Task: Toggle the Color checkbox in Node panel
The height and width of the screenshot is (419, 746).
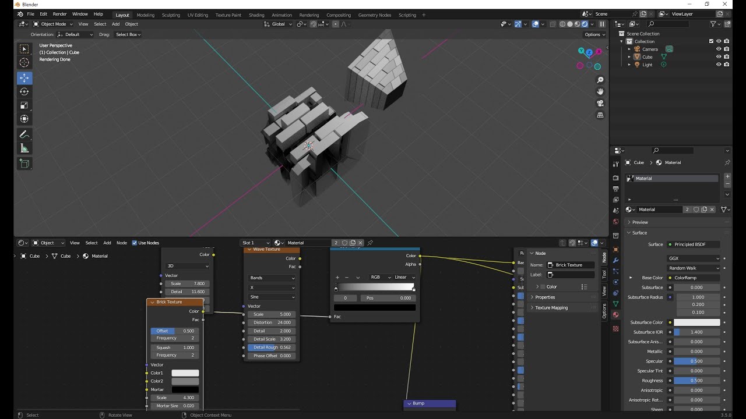Action: click(x=543, y=287)
